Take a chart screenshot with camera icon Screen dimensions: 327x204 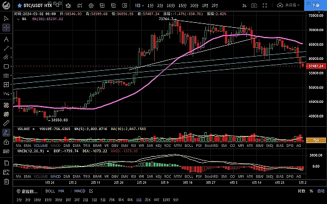tap(254, 5)
